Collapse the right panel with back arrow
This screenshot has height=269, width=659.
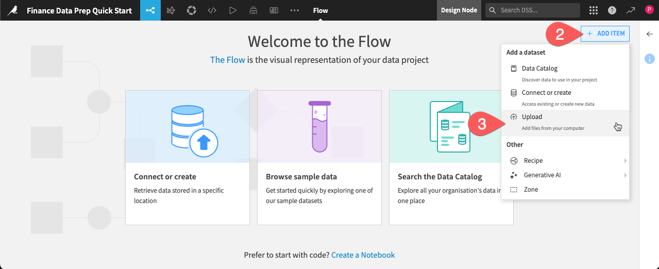649,34
